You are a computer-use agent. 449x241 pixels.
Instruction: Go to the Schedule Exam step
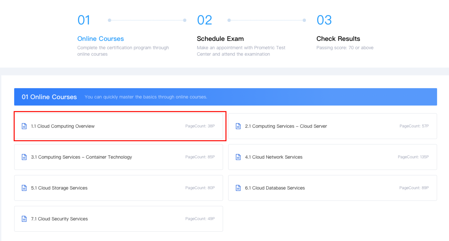pos(220,39)
